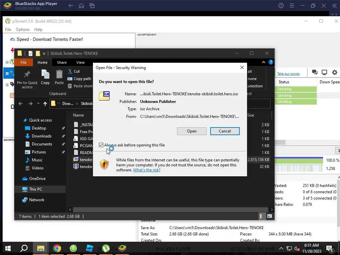Click the Cut scissors icon
This screenshot has width=340, height=255.
70,71
